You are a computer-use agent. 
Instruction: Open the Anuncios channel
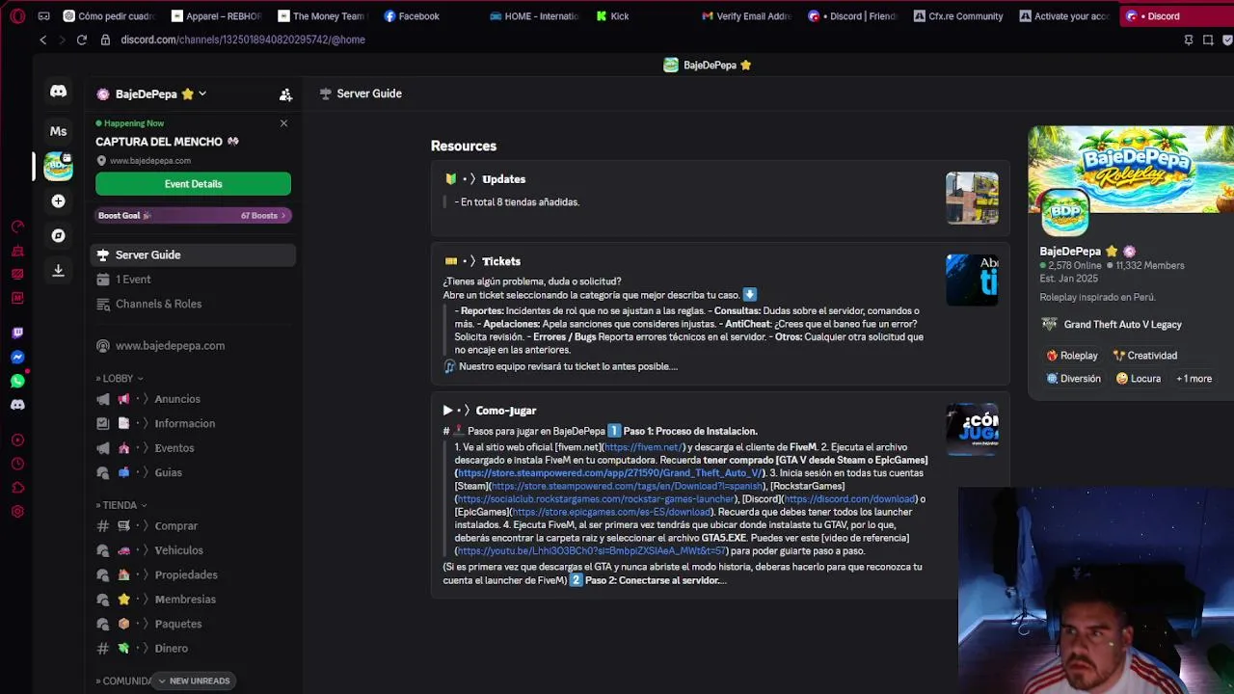click(193, 399)
